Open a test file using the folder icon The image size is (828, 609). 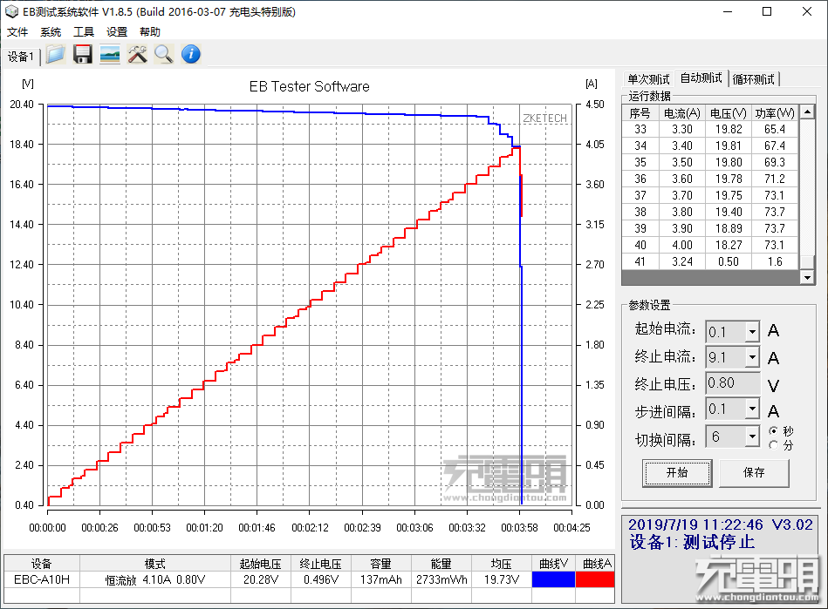click(55, 54)
